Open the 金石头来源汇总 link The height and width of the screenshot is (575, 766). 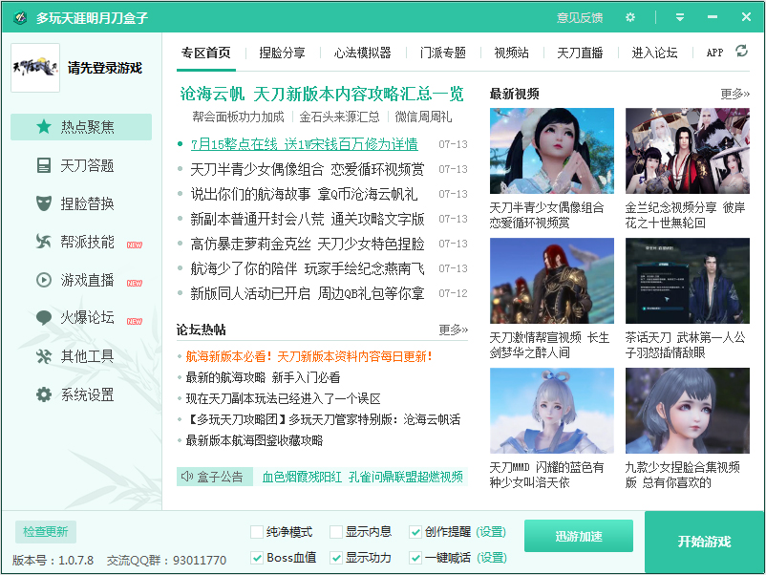339,117
